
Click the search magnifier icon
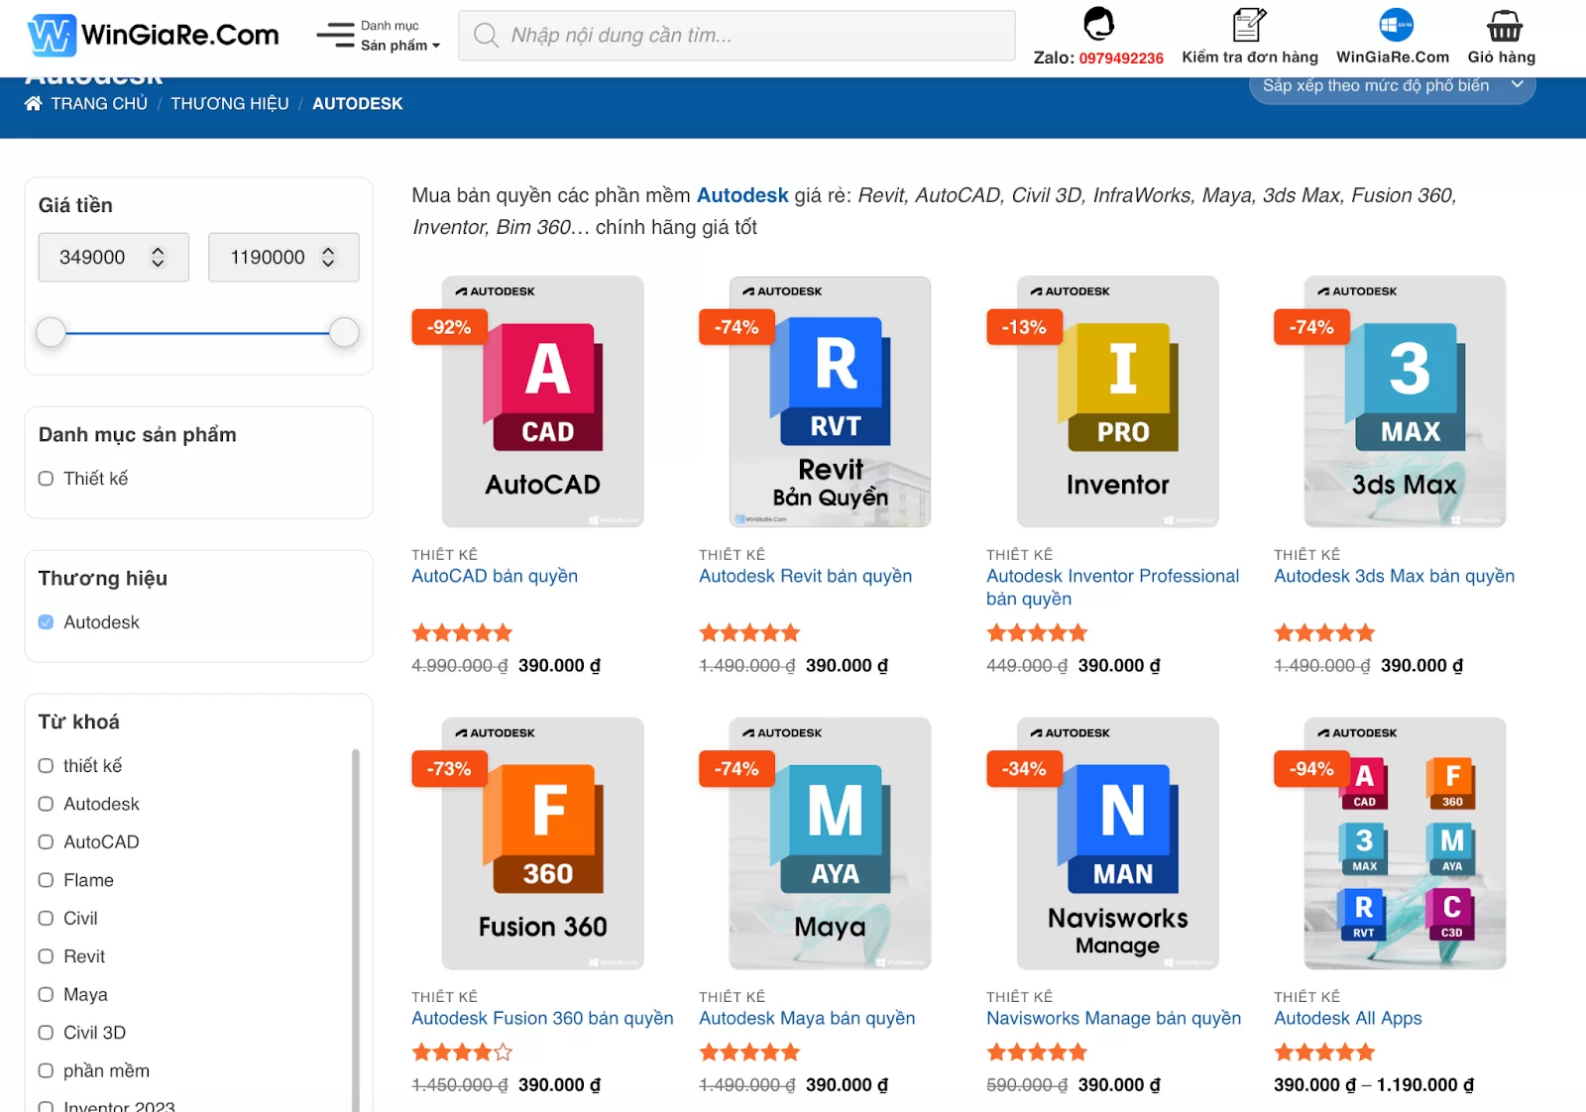(x=486, y=36)
